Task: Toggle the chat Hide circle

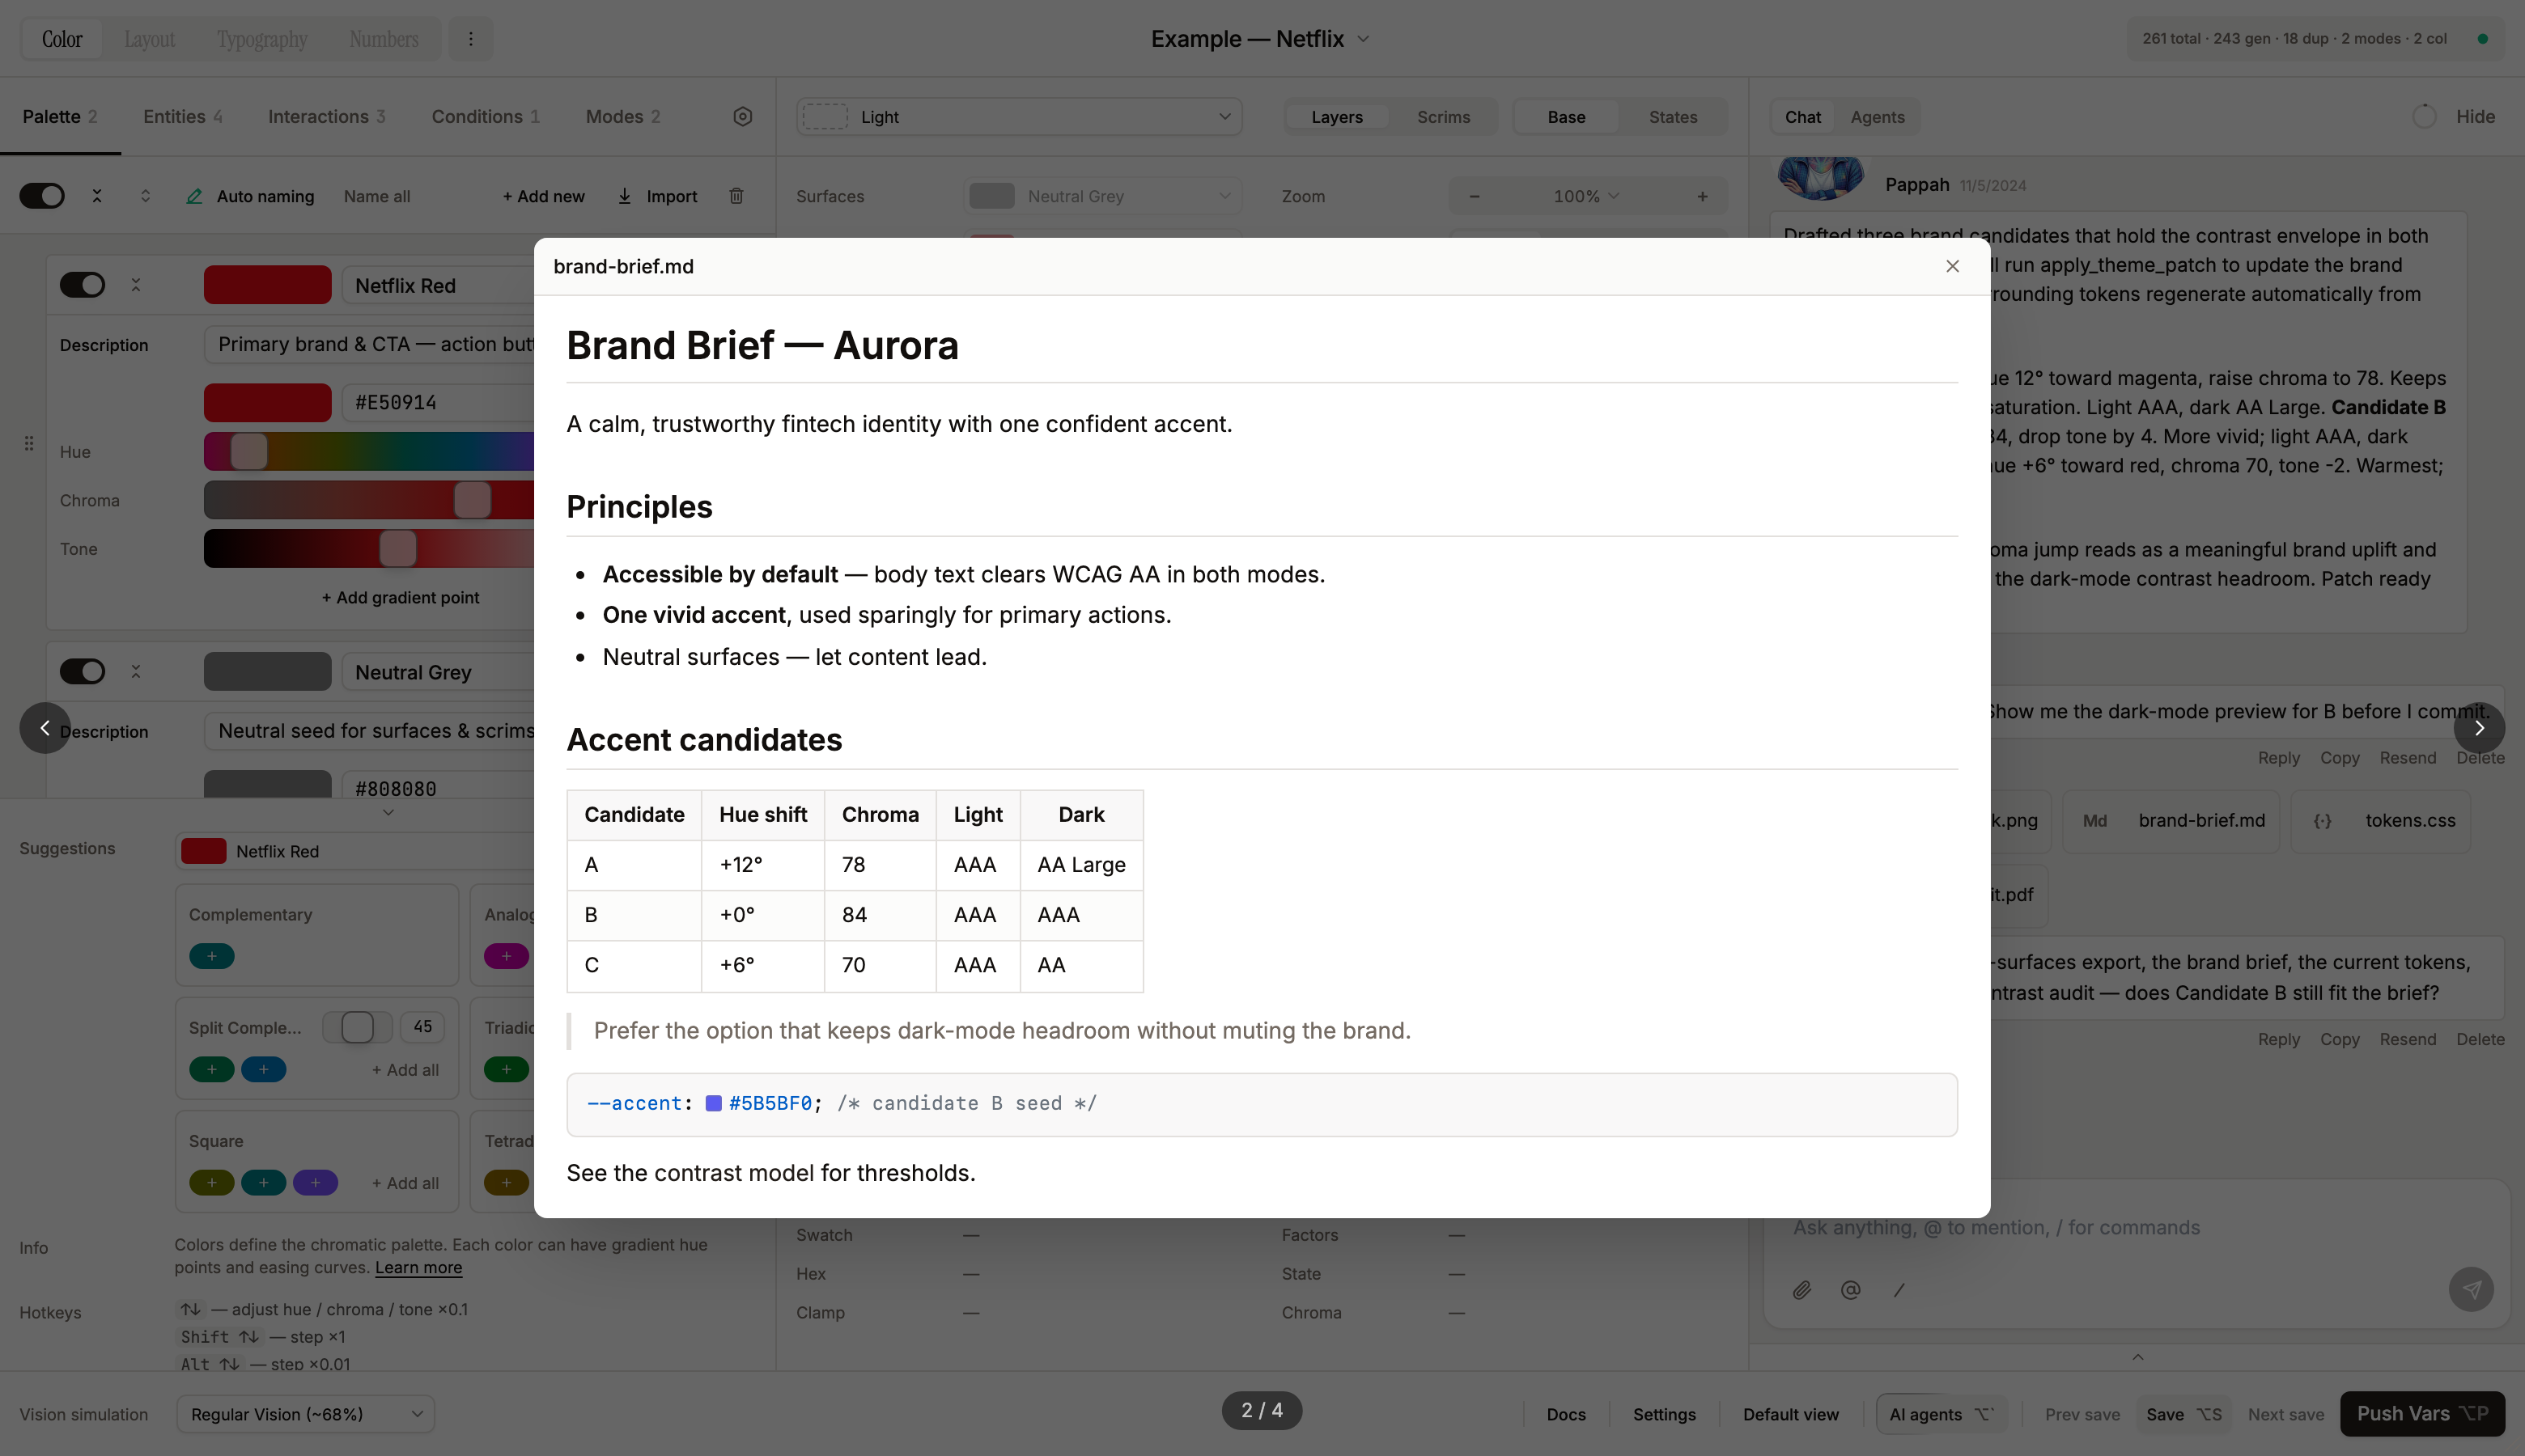Action: pyautogui.click(x=2424, y=116)
